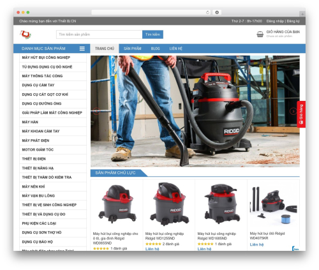Select GIẢI PHÁP LÀM MÁT CÔNG NGHIỆP category

point(53,113)
